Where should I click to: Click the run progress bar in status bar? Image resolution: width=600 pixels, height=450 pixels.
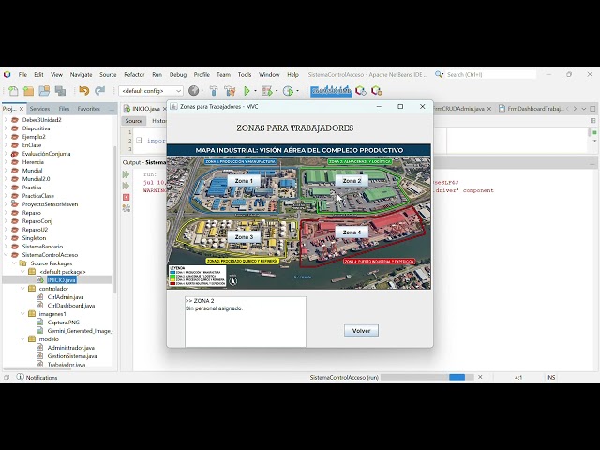427,377
